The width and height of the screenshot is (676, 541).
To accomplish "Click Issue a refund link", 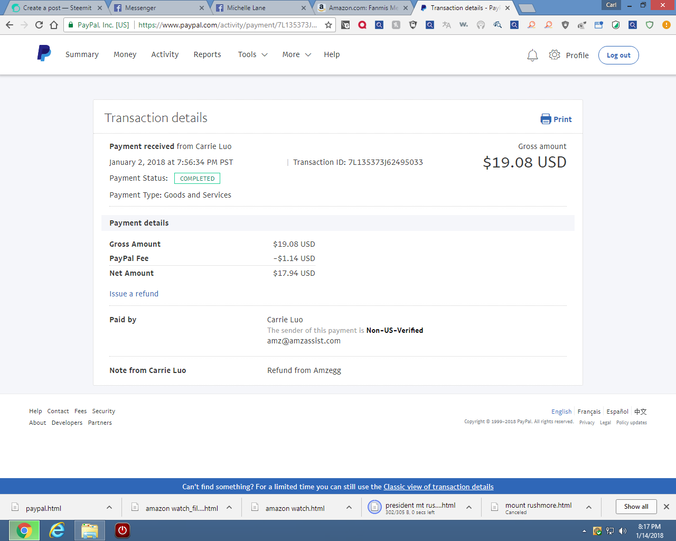I will (134, 294).
